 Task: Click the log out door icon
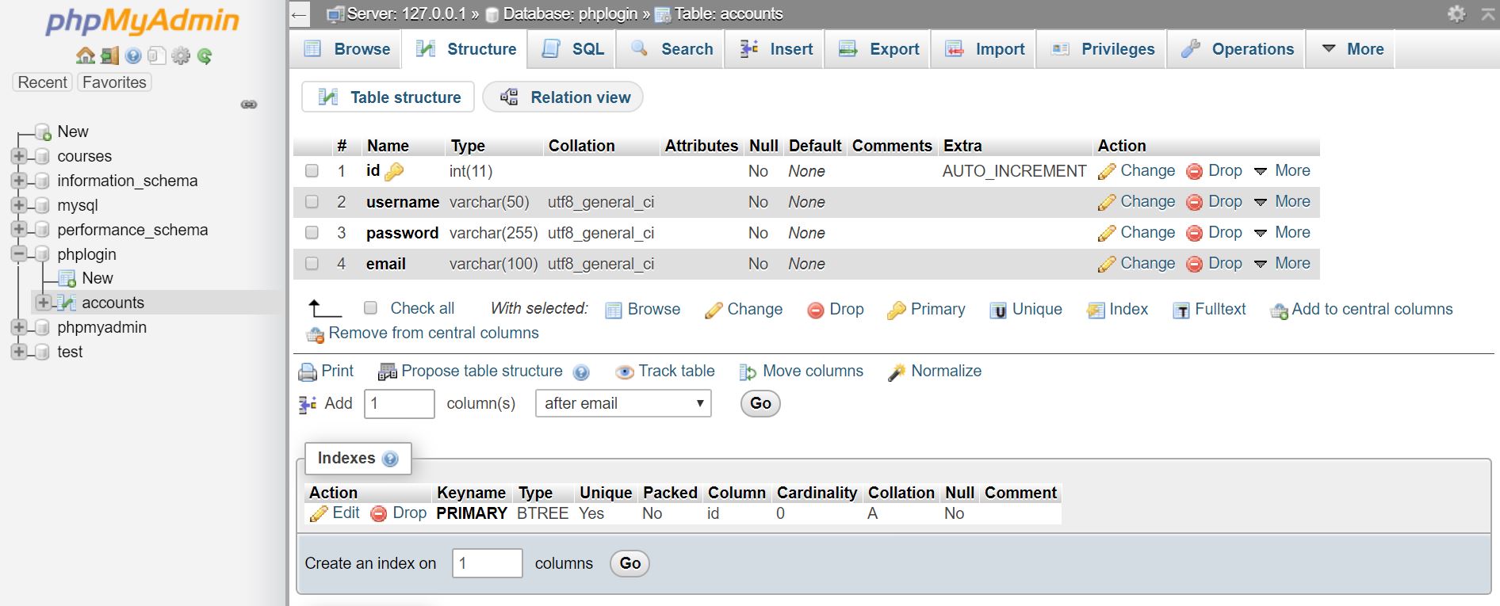pyautogui.click(x=109, y=55)
